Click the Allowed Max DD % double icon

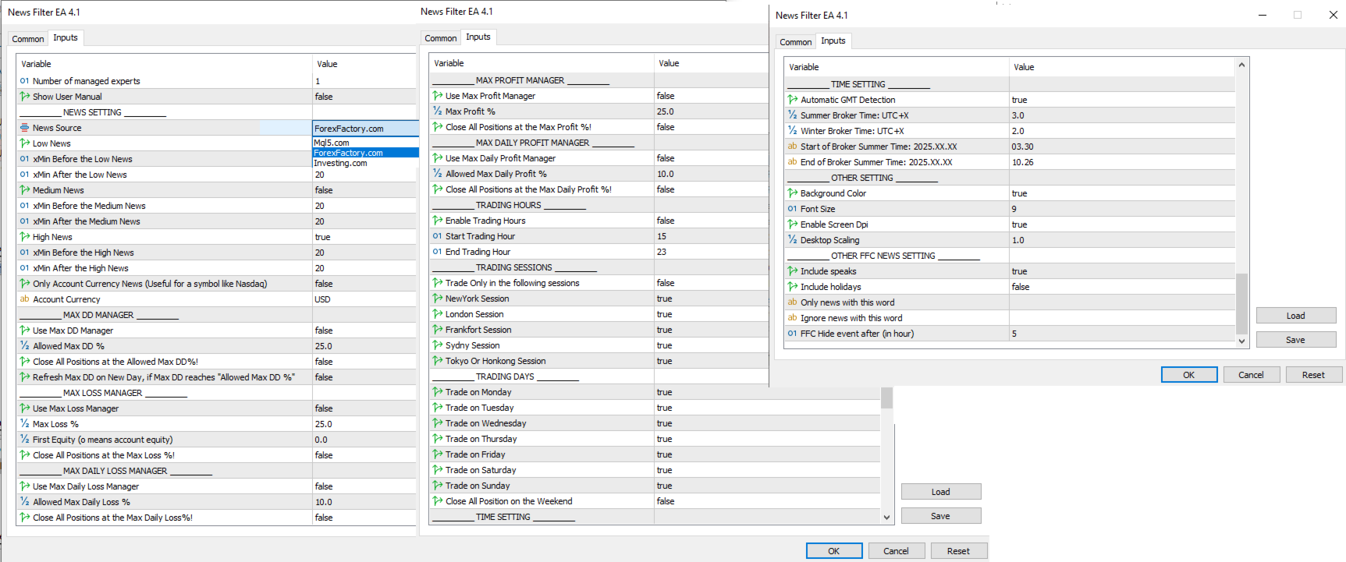[25, 346]
